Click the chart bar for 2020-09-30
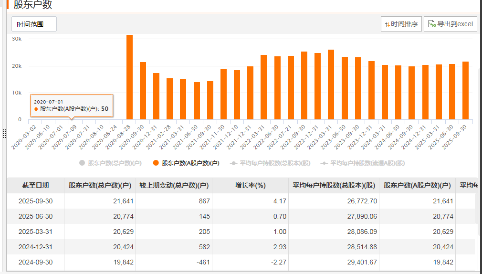Viewport: 482px width, 274px height. [x=143, y=91]
